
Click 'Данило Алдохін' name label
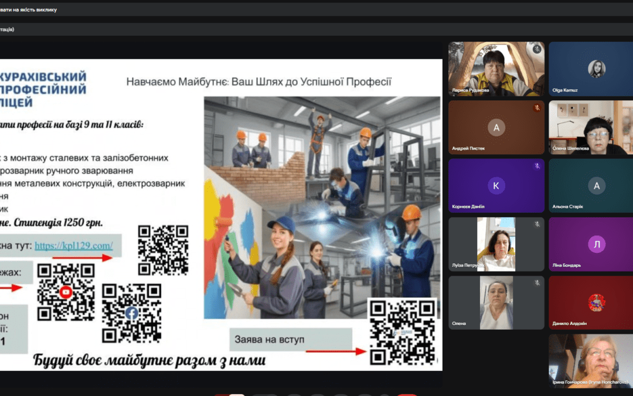point(569,323)
